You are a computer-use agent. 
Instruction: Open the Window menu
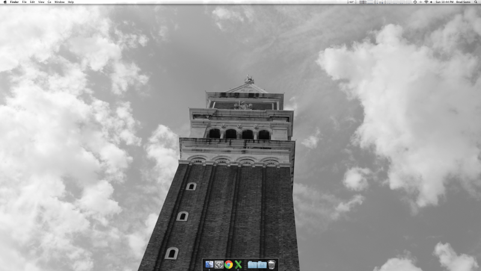(60, 2)
